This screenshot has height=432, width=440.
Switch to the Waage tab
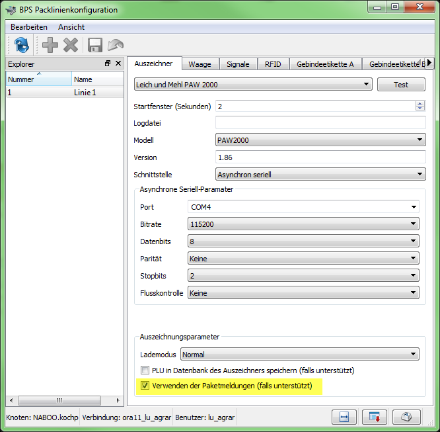pos(200,64)
